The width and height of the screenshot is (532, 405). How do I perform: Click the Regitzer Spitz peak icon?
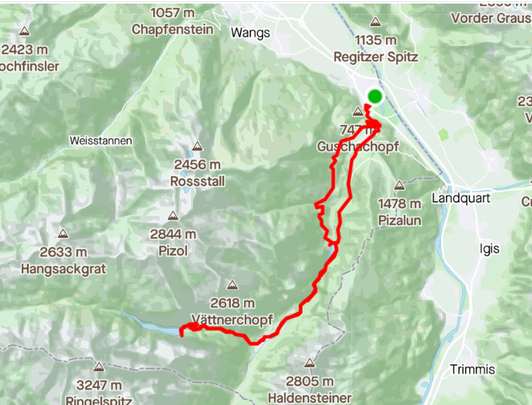[375, 22]
